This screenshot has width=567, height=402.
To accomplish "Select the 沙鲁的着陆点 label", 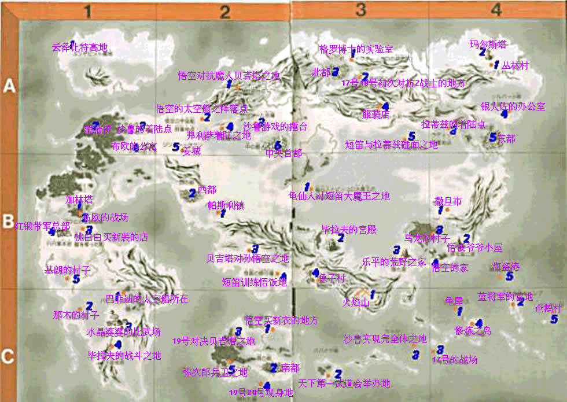I will [144, 129].
